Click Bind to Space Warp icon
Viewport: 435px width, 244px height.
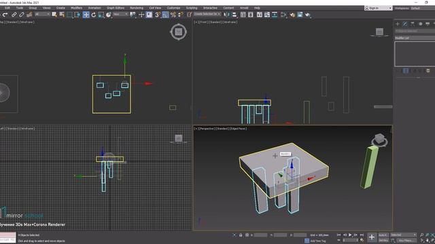click(29, 15)
